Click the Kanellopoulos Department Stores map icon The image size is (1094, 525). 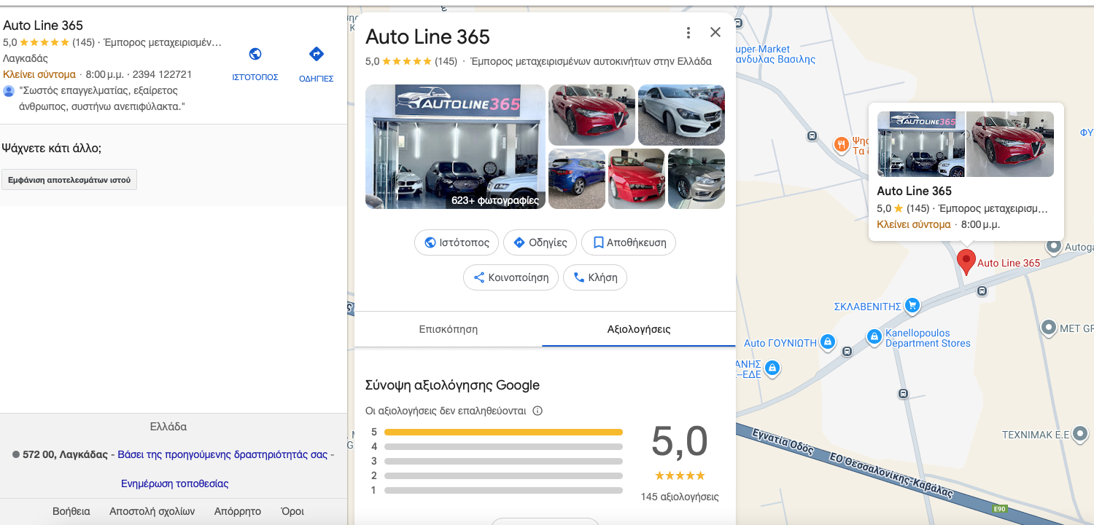point(874,336)
